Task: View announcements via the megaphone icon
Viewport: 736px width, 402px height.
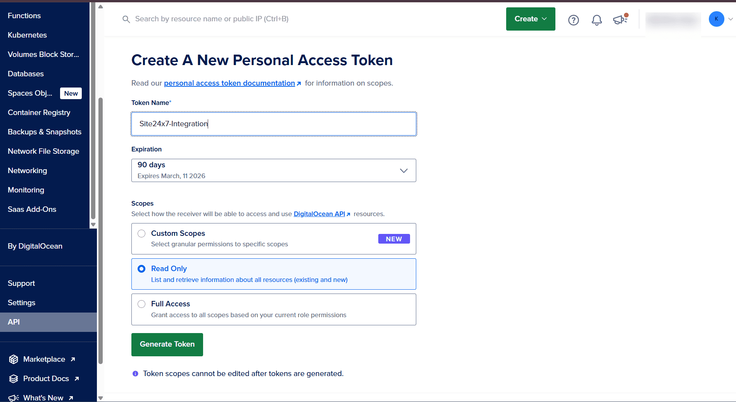Action: [620, 20]
